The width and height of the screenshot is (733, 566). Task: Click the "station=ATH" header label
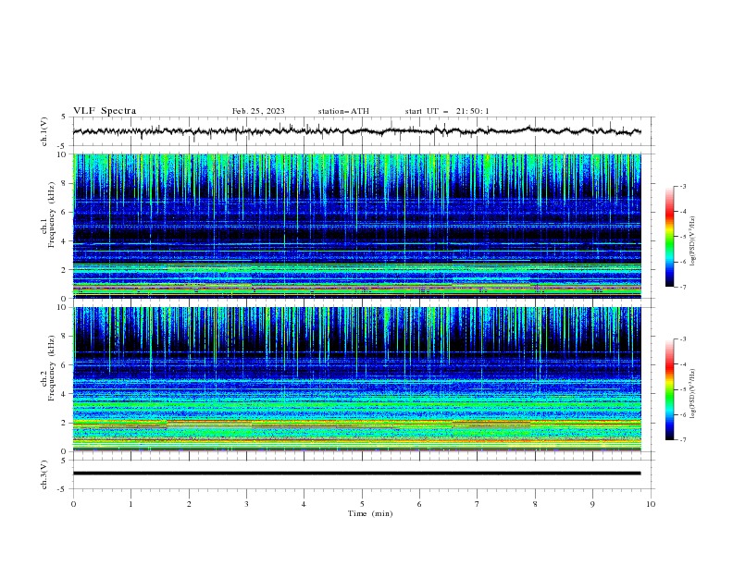point(343,111)
